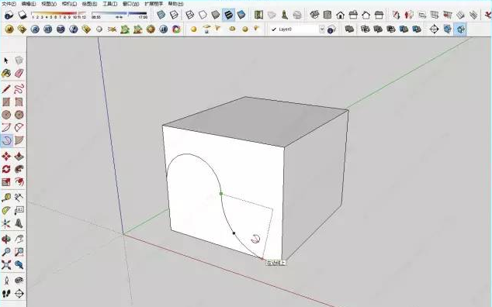This screenshot has height=307, width=492.
Task: Select the 2-Point Arc tool
Action: pyautogui.click(x=19, y=128)
